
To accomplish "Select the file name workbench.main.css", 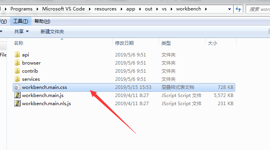I will 45,87.
